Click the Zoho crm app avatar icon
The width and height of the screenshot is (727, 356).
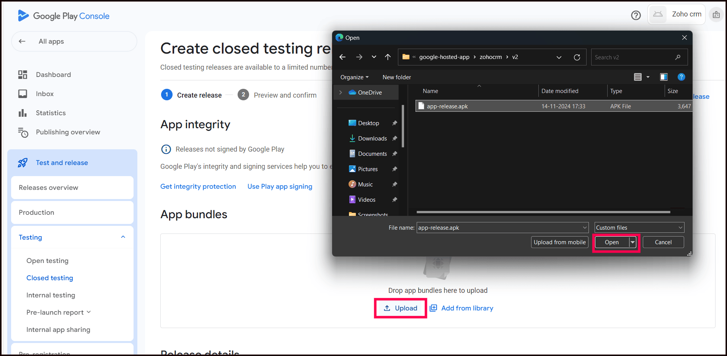(658, 14)
